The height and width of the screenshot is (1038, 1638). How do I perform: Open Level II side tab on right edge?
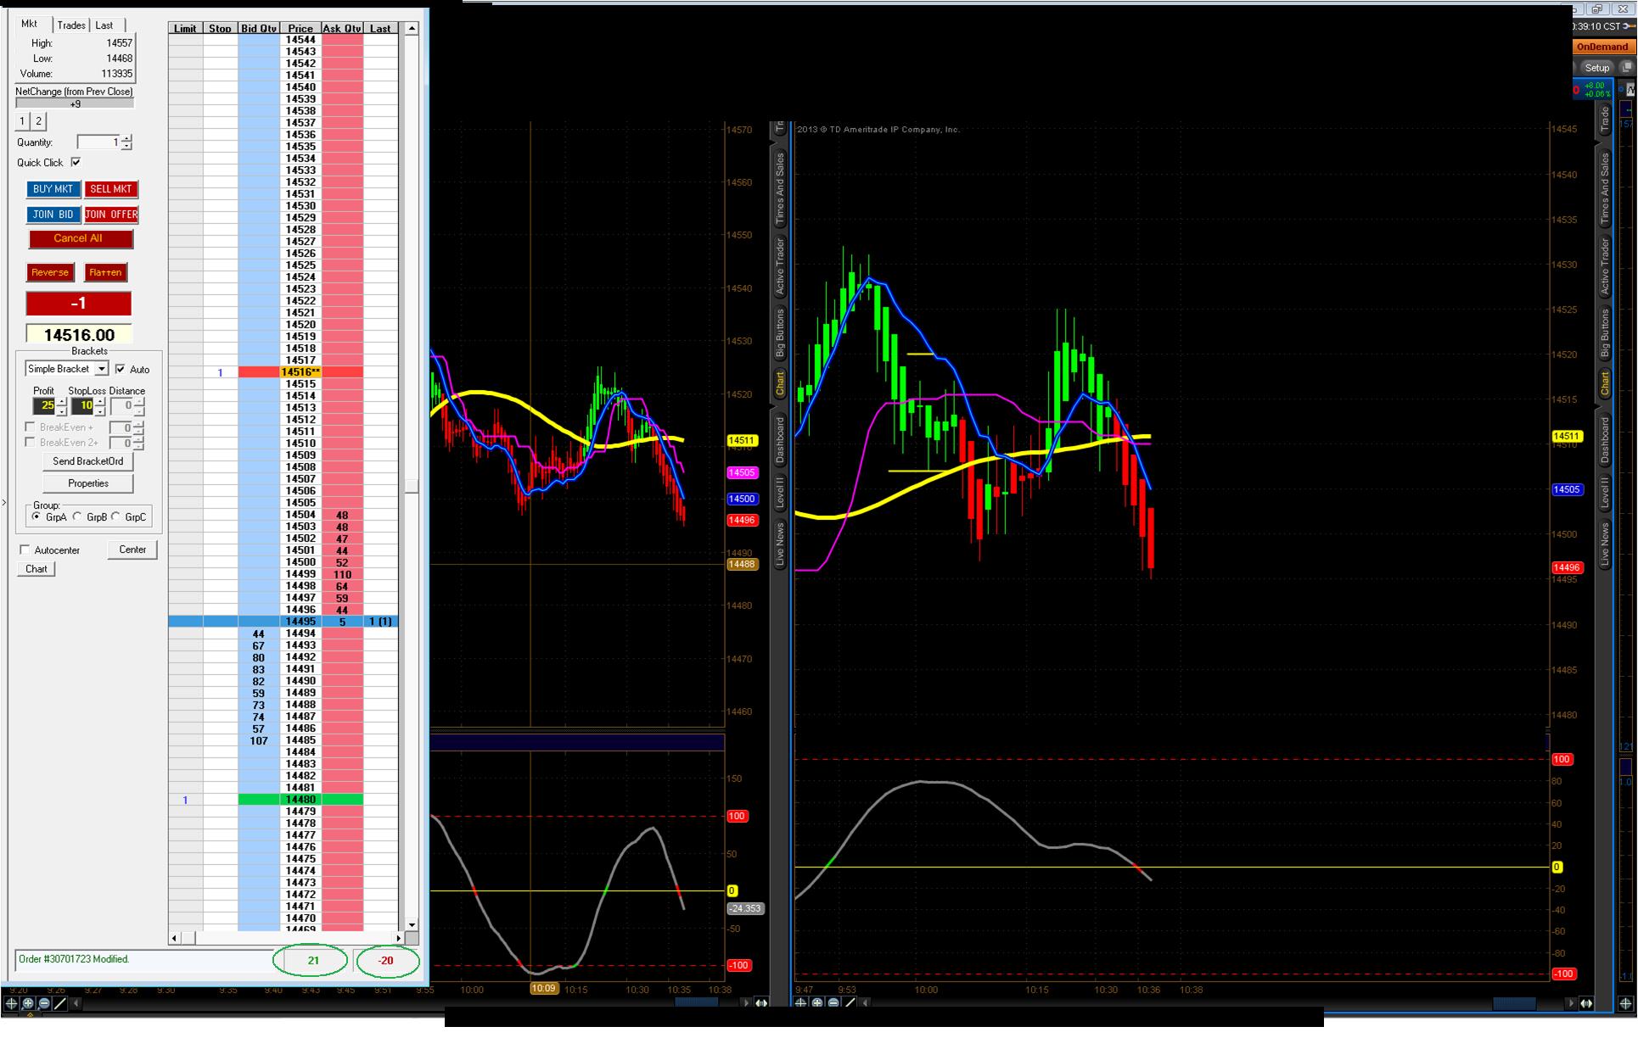(1604, 493)
